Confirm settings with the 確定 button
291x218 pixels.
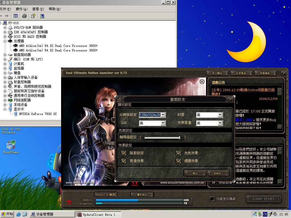click(x=195, y=173)
